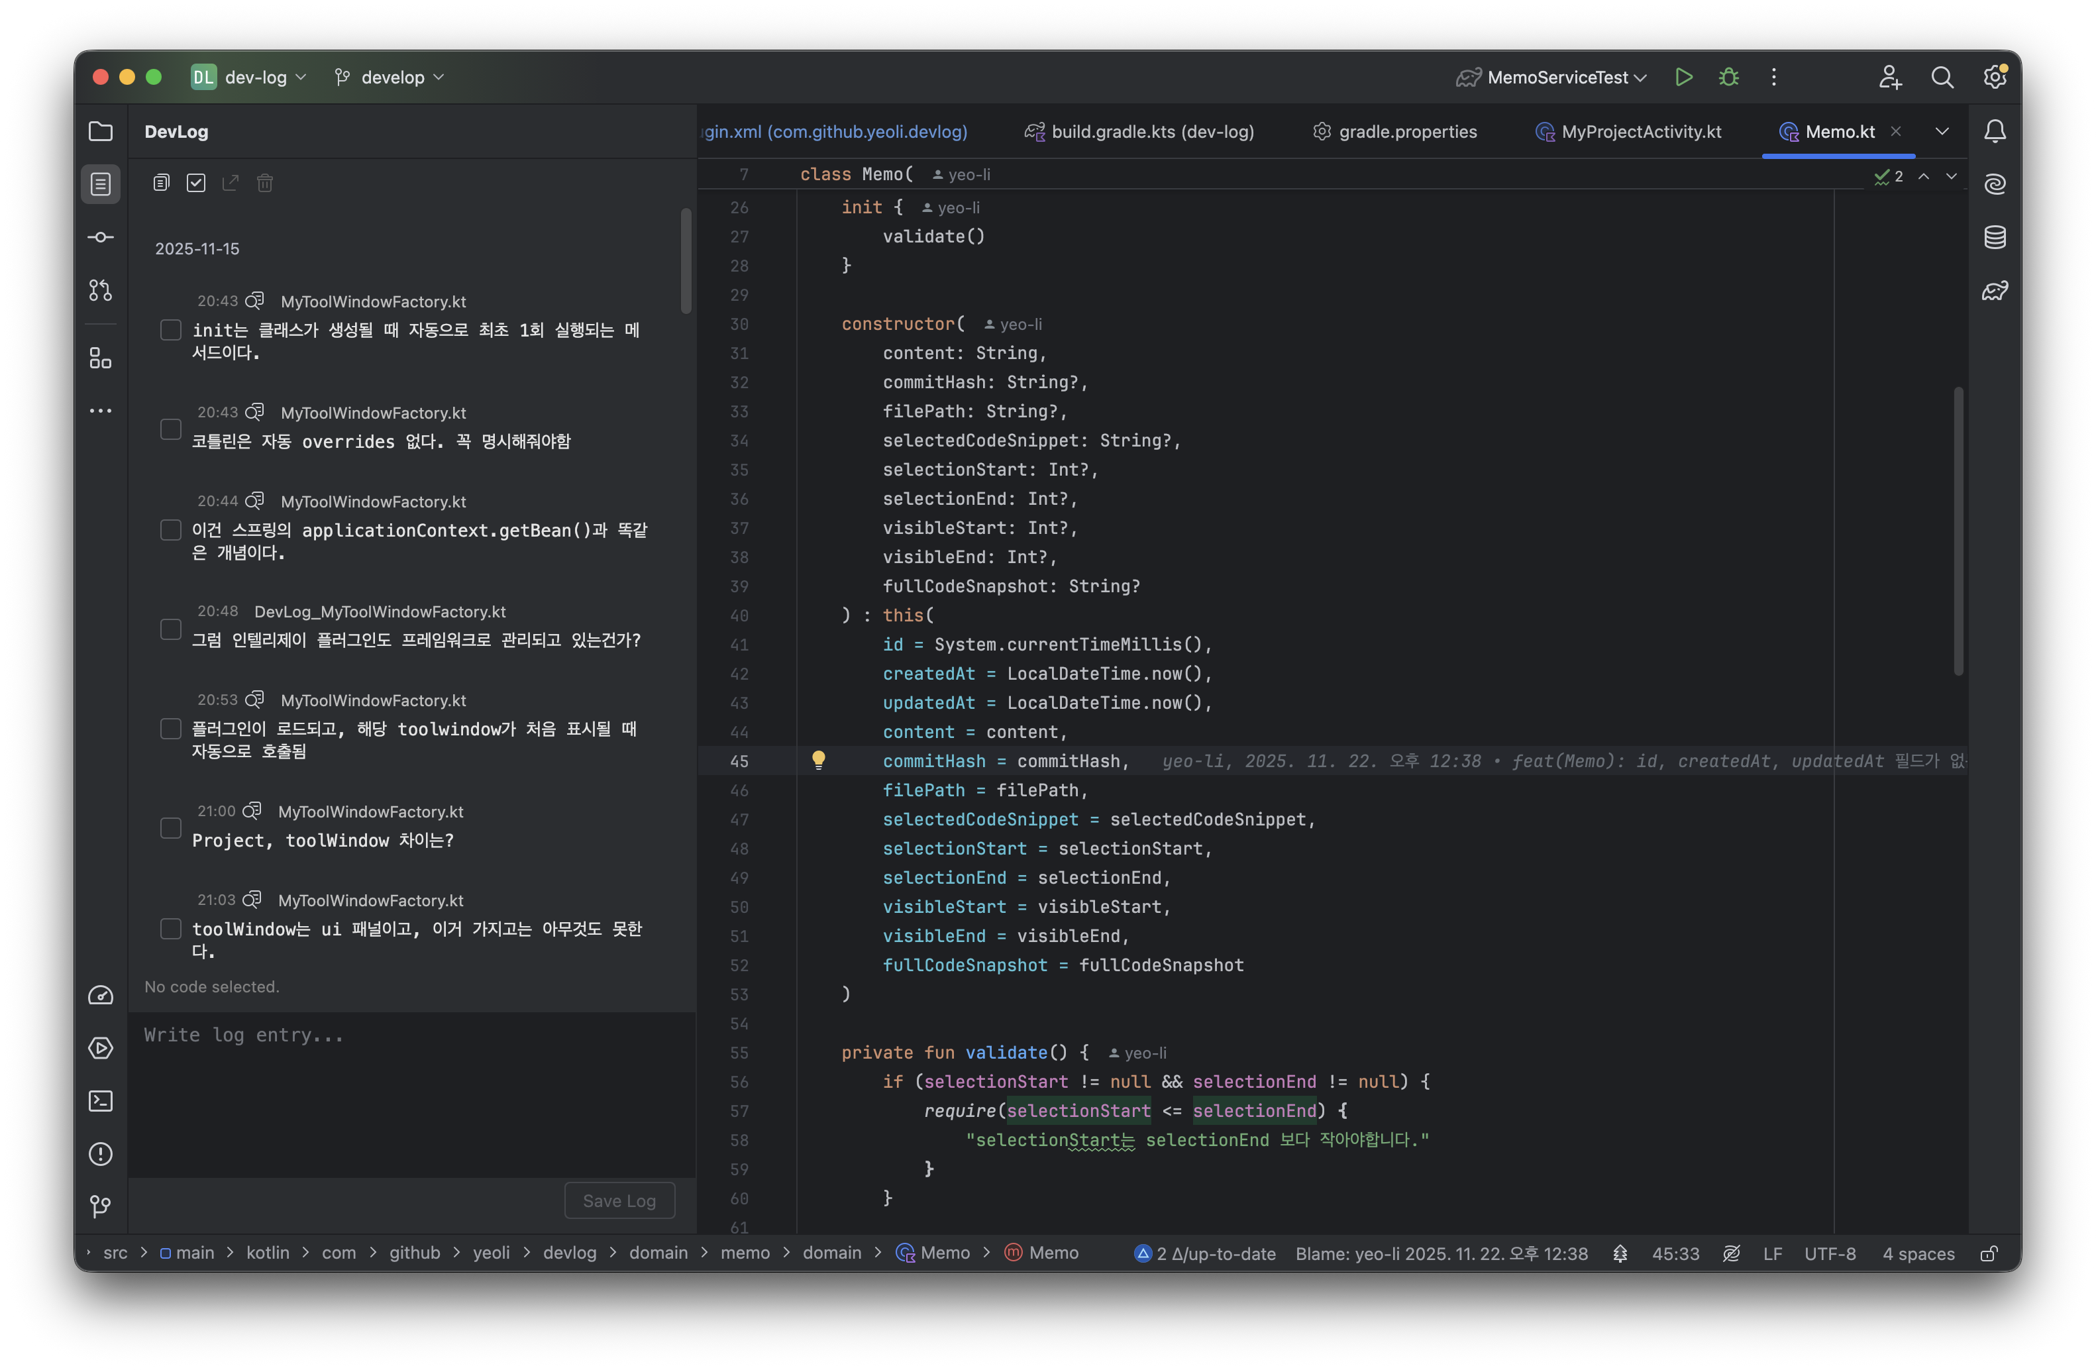Check the '코틀린은 자동 overrides' log entry
The height and width of the screenshot is (1370, 2096).
171,430
